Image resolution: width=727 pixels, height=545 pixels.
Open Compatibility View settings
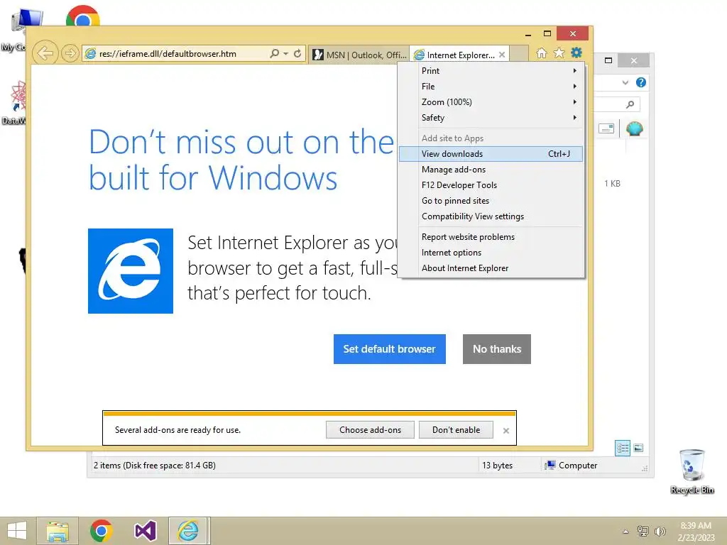pos(491,216)
